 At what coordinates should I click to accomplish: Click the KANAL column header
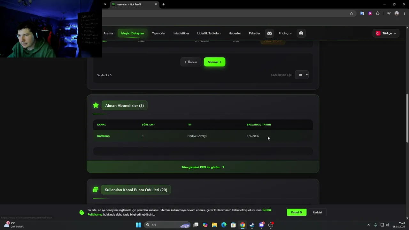pos(101,125)
